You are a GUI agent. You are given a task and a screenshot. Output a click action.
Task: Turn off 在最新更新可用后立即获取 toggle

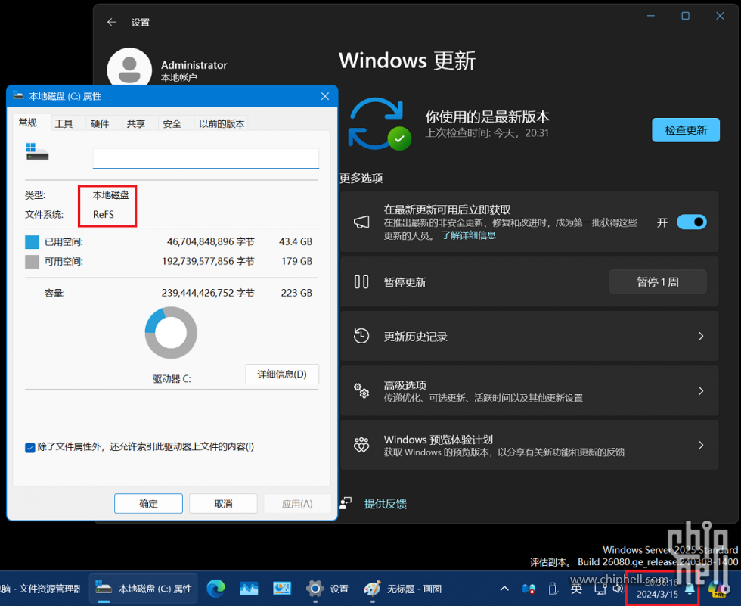coord(691,222)
